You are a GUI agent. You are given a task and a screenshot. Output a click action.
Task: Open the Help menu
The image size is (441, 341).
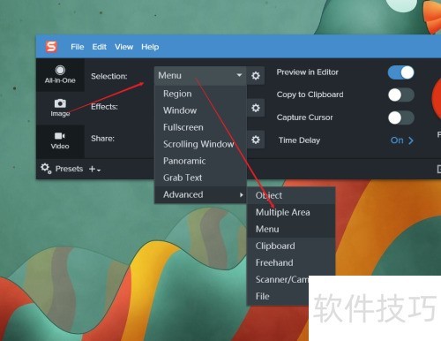pos(150,47)
